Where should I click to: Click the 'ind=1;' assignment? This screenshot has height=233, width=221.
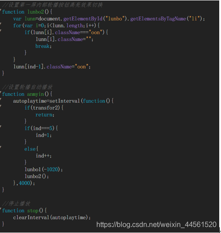(44, 135)
